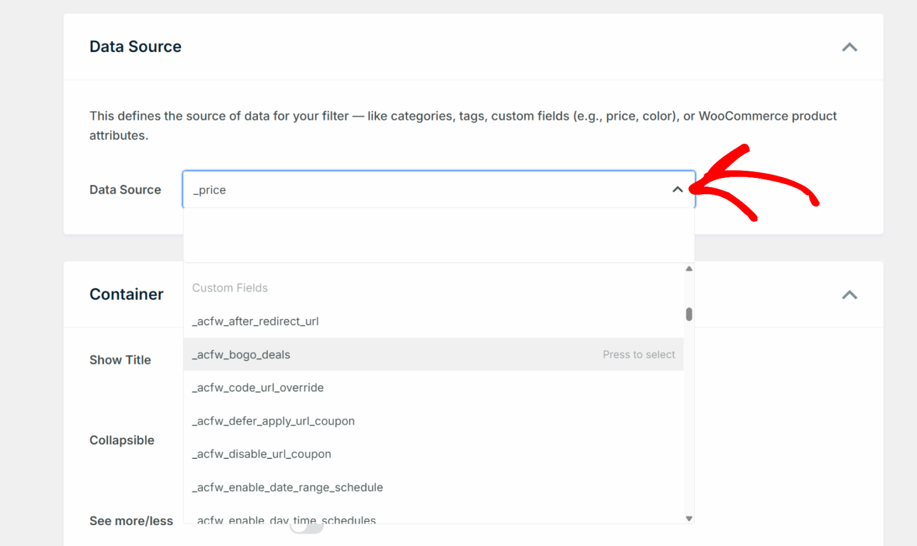Click the Container section heading
Screen dimensions: 917x546
click(127, 295)
